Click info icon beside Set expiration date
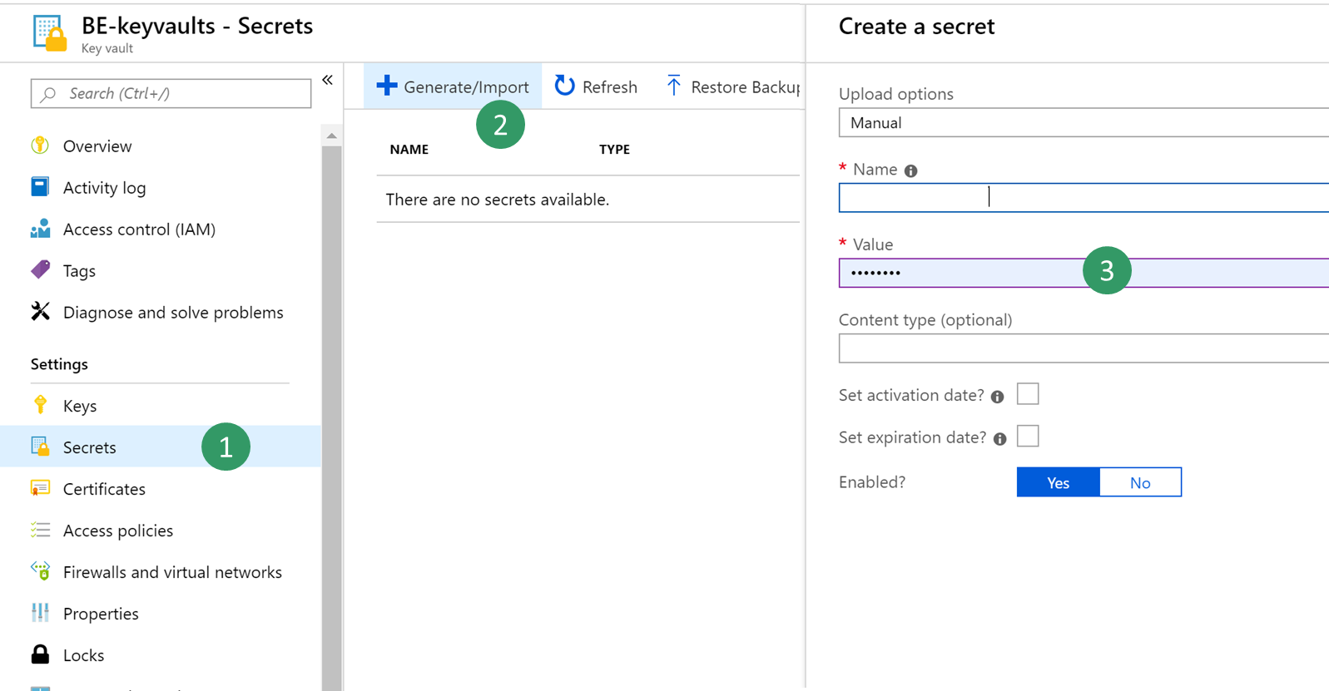The width and height of the screenshot is (1329, 691). pyautogui.click(x=999, y=439)
